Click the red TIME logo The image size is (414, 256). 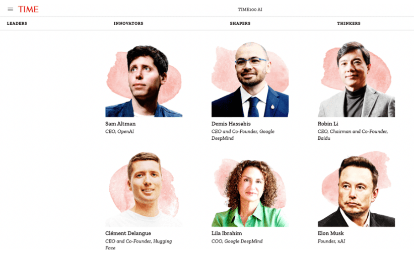pos(28,9)
